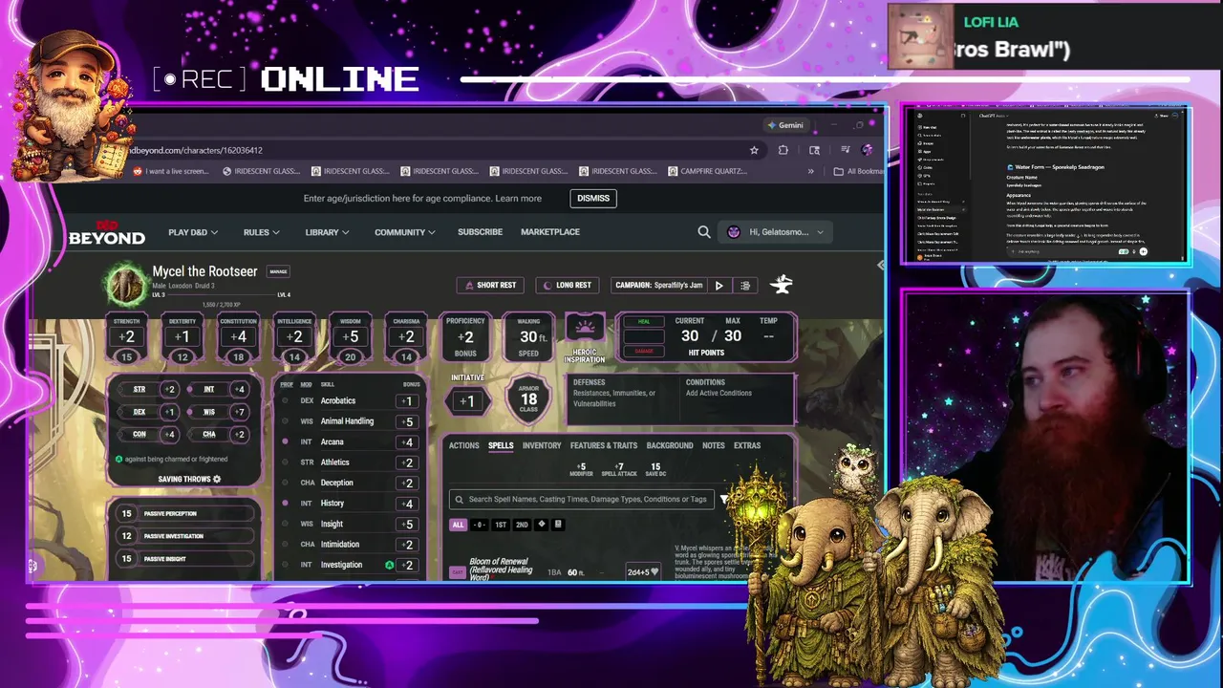Image resolution: width=1223 pixels, height=688 pixels.
Task: Switch to the Inventory tab
Action: 542,445
